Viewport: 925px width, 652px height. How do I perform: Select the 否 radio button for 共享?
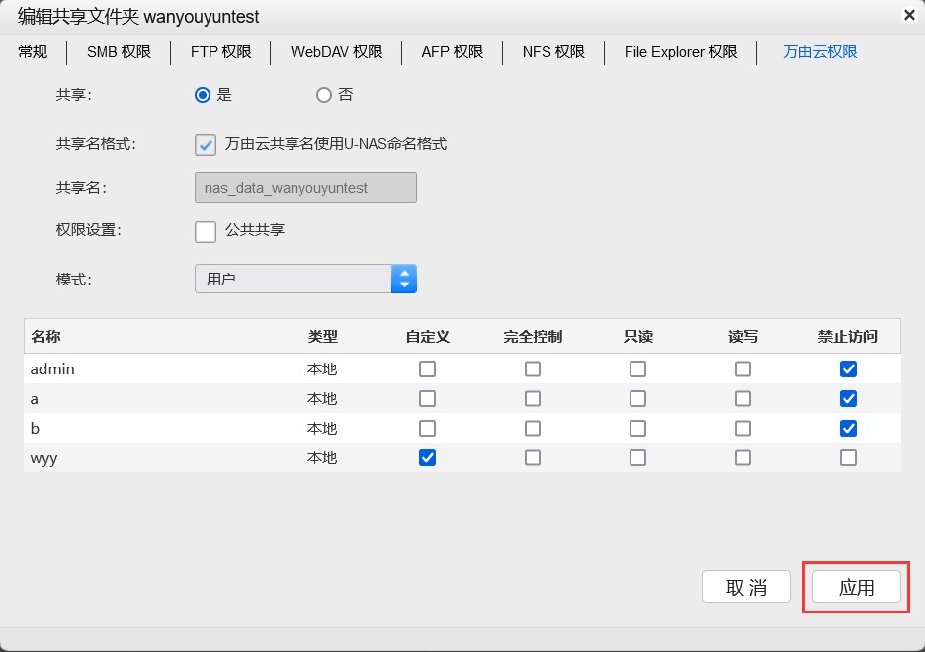click(x=323, y=95)
